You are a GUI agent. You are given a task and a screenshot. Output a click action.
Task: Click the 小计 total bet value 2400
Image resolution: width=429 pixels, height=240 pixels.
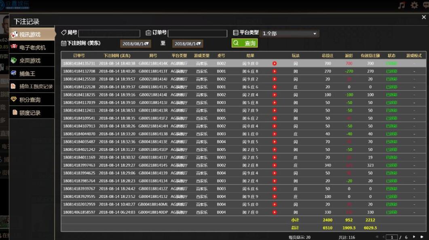pyautogui.click(x=328, y=220)
